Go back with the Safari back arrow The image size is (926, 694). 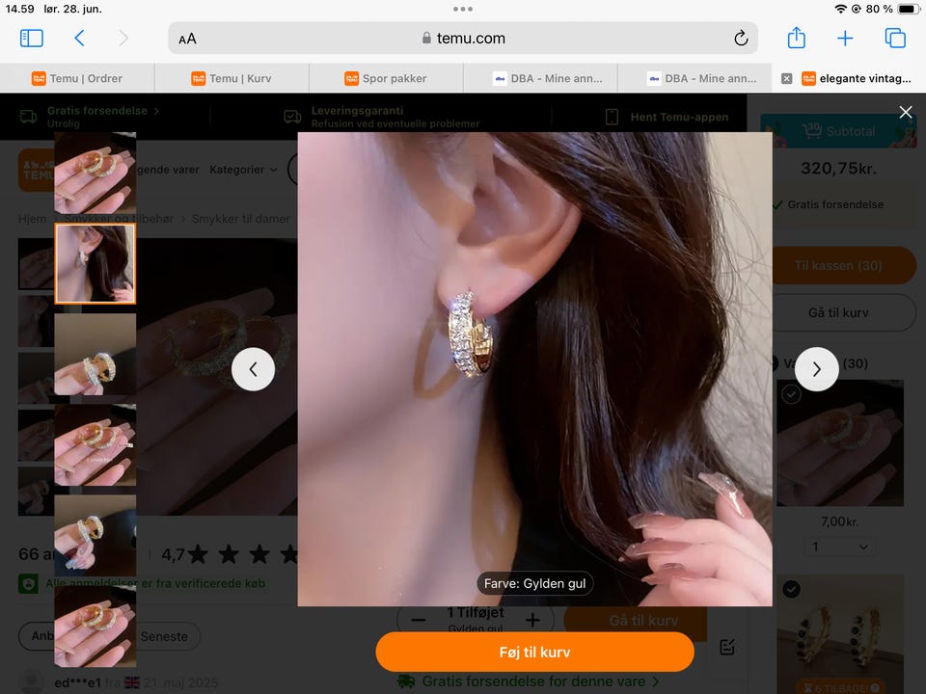[79, 39]
